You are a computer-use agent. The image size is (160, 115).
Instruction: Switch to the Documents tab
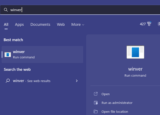(x=40, y=25)
